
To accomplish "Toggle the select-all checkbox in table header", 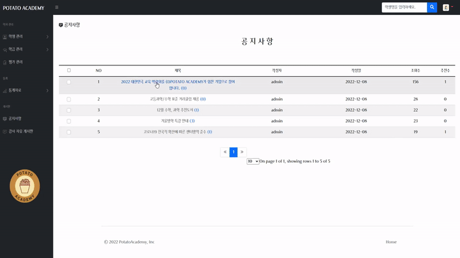I will (x=69, y=70).
